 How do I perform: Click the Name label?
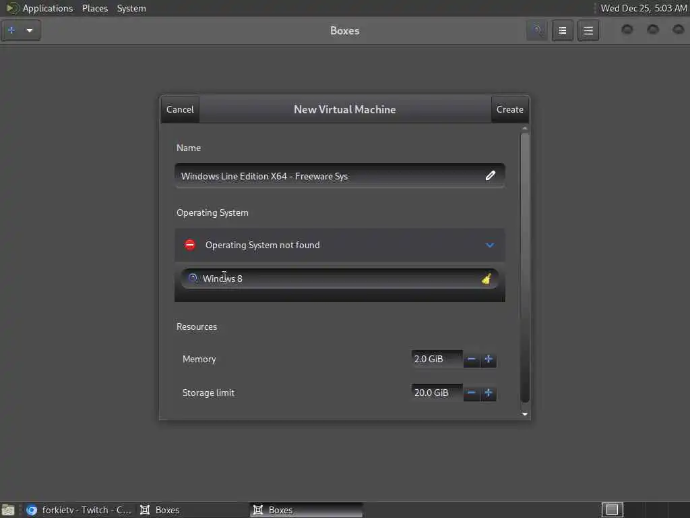tap(189, 148)
